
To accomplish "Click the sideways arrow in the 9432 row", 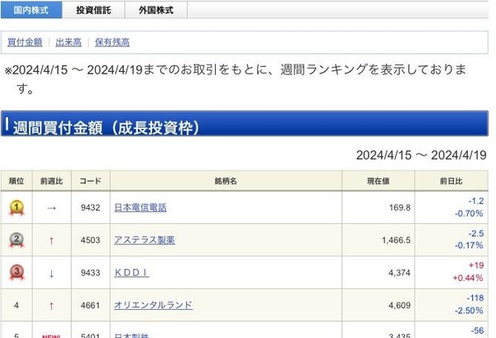I will point(51,208).
